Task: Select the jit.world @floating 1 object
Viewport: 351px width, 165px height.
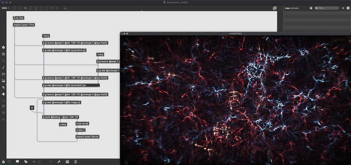Action: tap(60, 117)
